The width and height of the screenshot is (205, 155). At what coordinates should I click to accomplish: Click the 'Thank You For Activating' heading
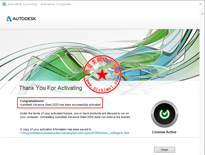[50, 88]
